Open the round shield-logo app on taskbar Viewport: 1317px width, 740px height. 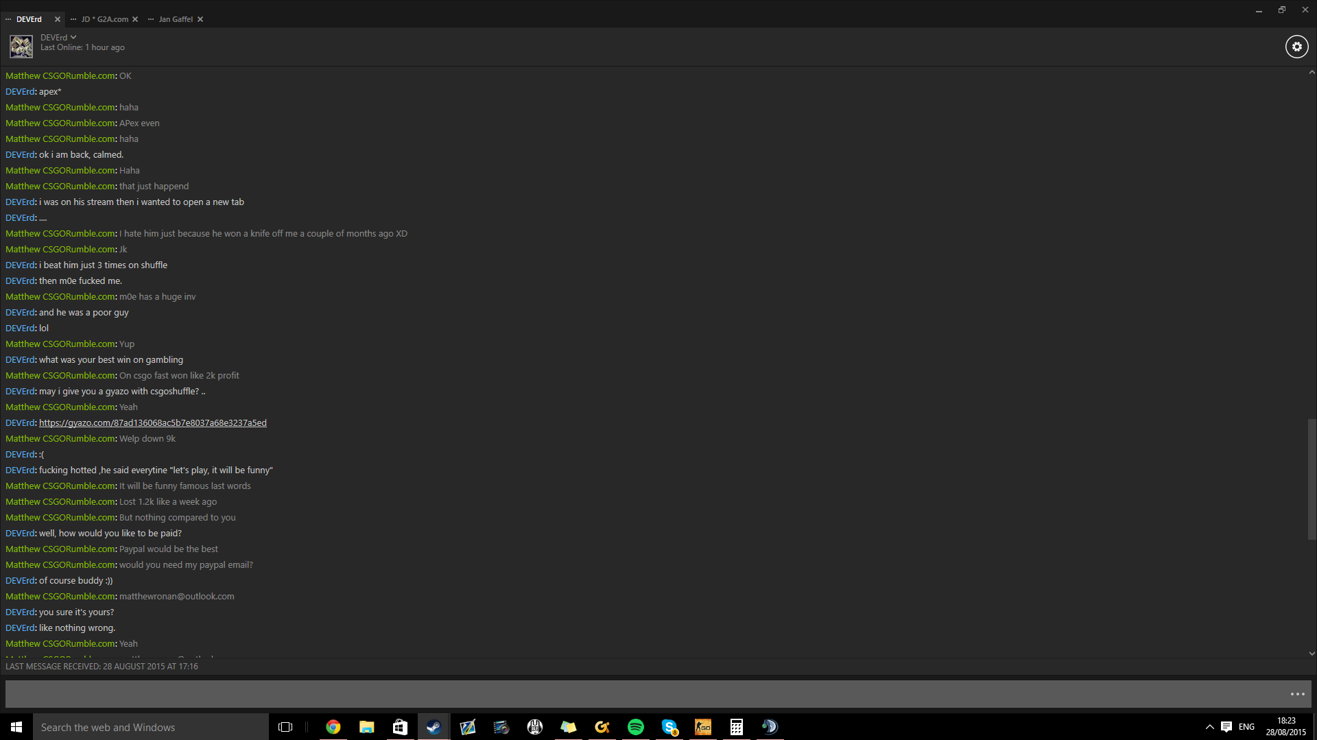click(535, 727)
